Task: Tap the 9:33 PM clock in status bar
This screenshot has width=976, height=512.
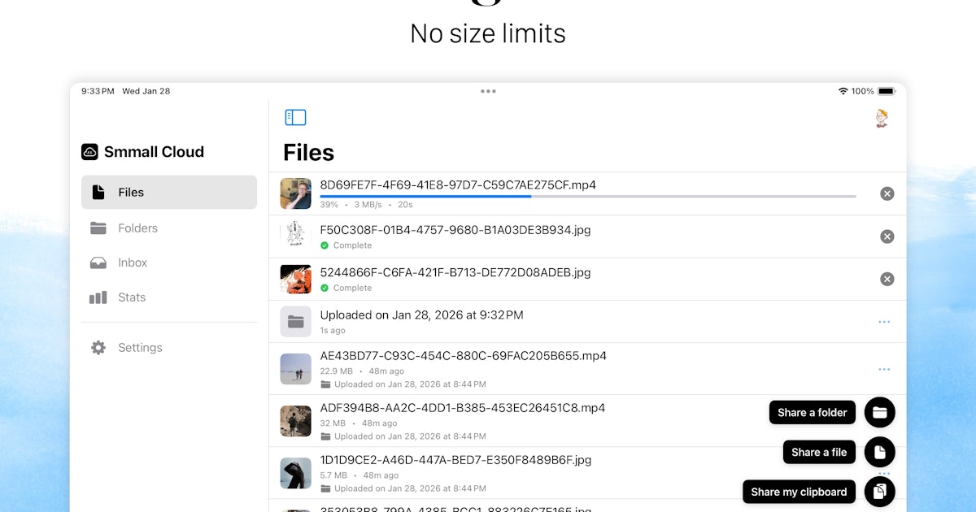Action: [x=98, y=91]
